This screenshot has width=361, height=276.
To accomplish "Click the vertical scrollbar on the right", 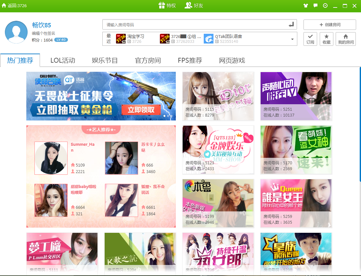I will coord(360,130).
